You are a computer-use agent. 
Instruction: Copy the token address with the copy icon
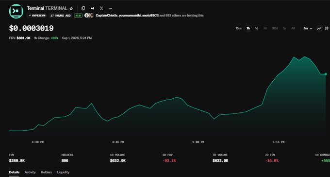tap(83, 8)
